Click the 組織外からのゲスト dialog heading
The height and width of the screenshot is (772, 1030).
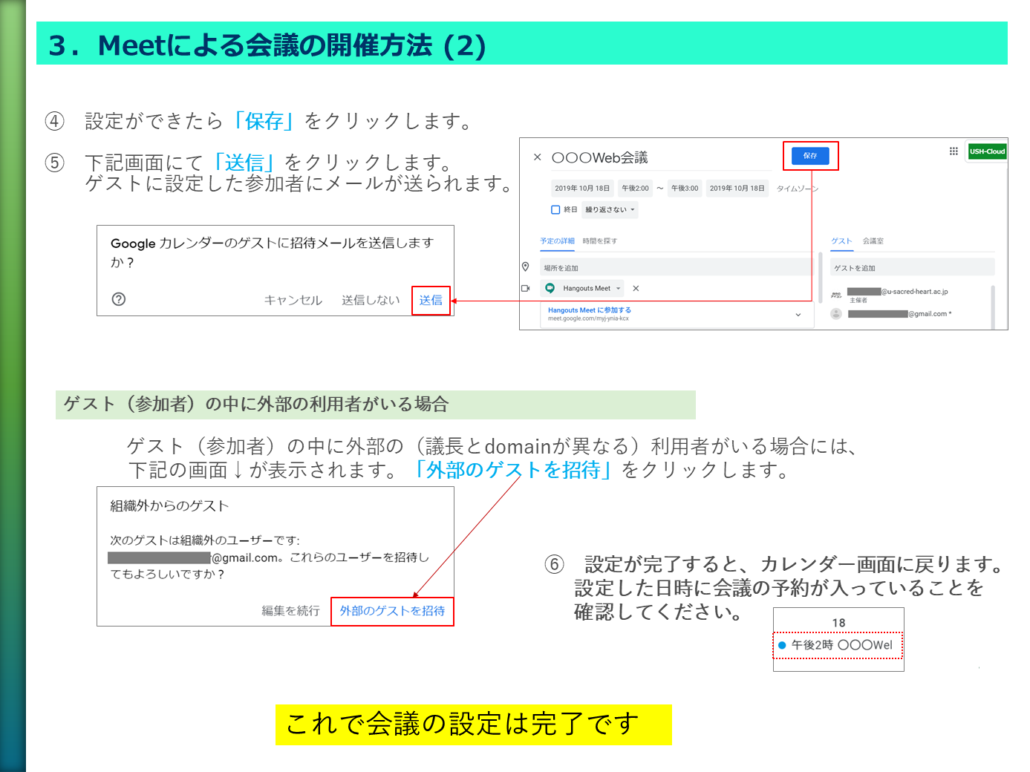[x=169, y=506]
